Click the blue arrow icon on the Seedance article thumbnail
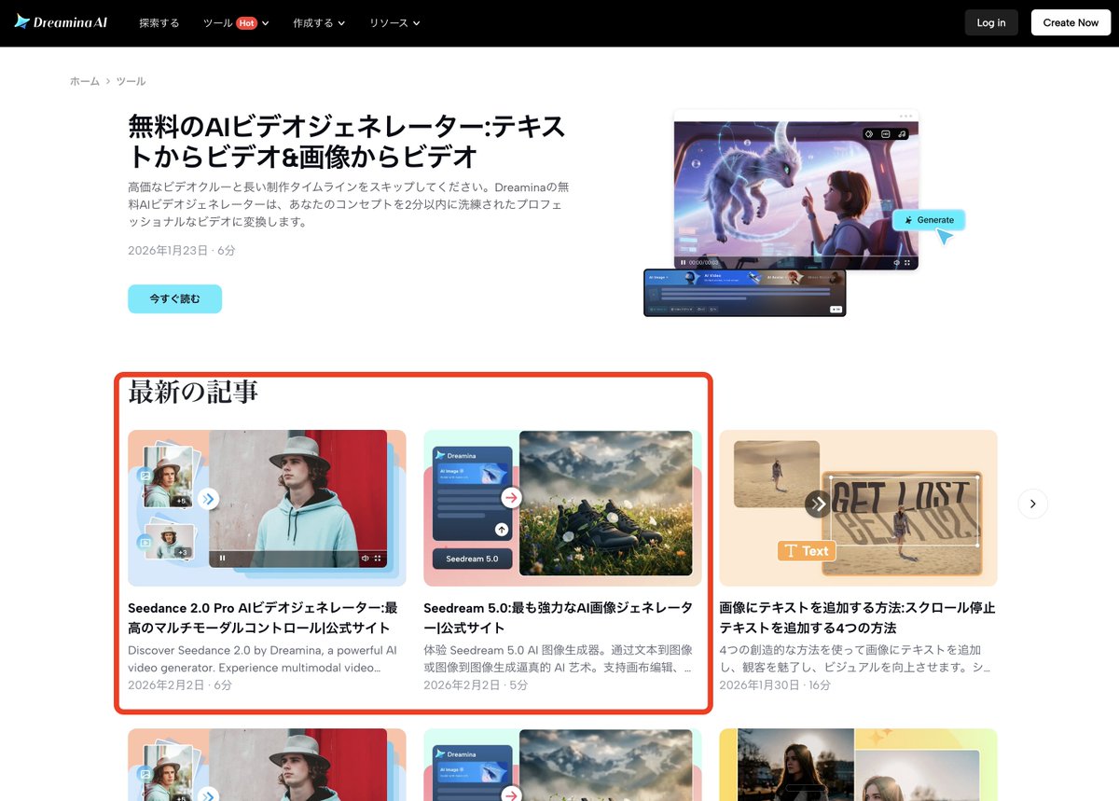 click(208, 498)
